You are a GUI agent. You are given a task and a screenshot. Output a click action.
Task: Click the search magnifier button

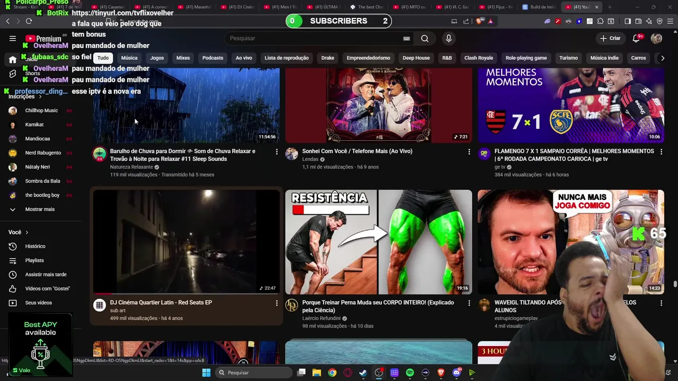tap(425, 38)
